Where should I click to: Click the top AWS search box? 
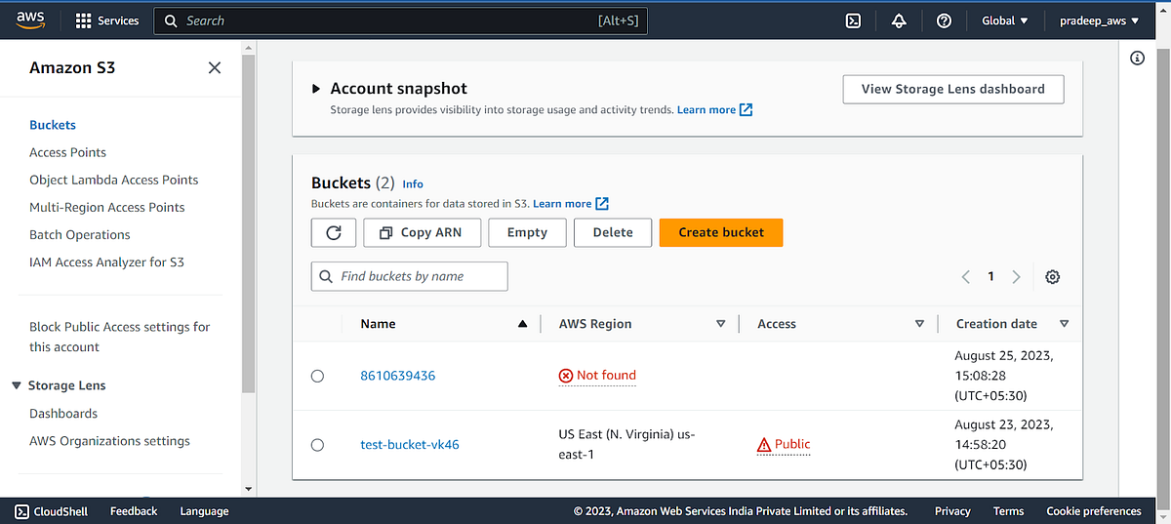click(400, 20)
